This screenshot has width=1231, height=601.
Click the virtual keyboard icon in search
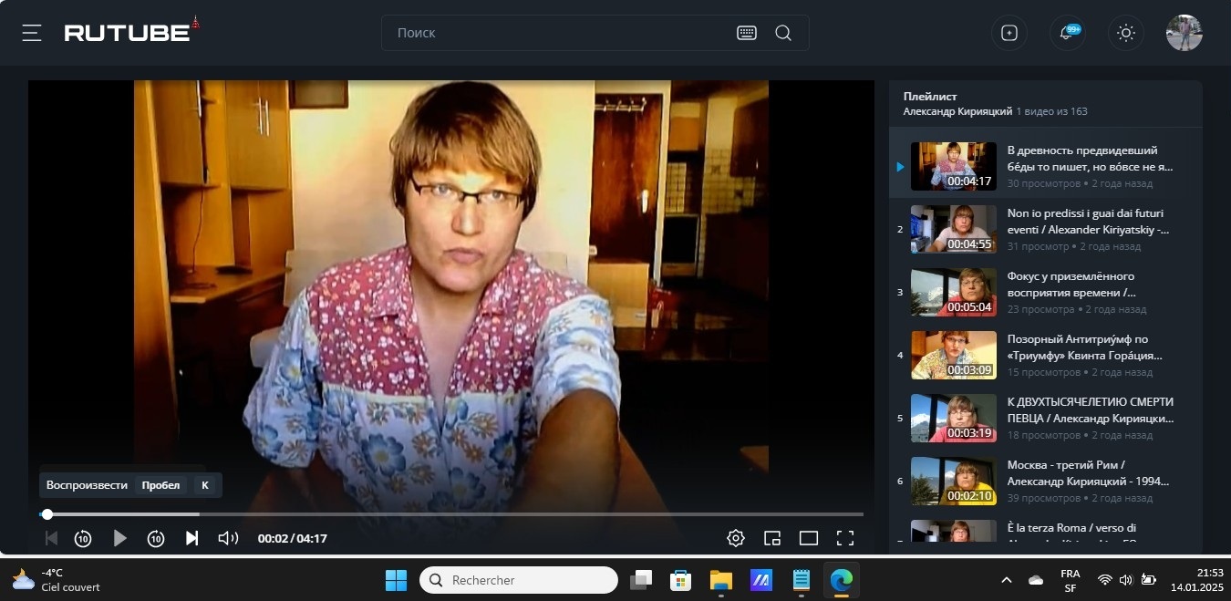[x=746, y=33]
